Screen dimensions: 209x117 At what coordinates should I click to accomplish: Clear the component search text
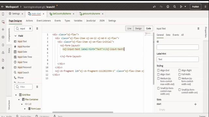tap(30, 29)
